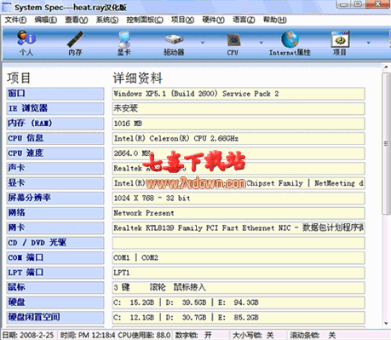Click the Windows XP5.1 Service Pack 2 field
Screen dimensions: 391x340
[239, 94]
